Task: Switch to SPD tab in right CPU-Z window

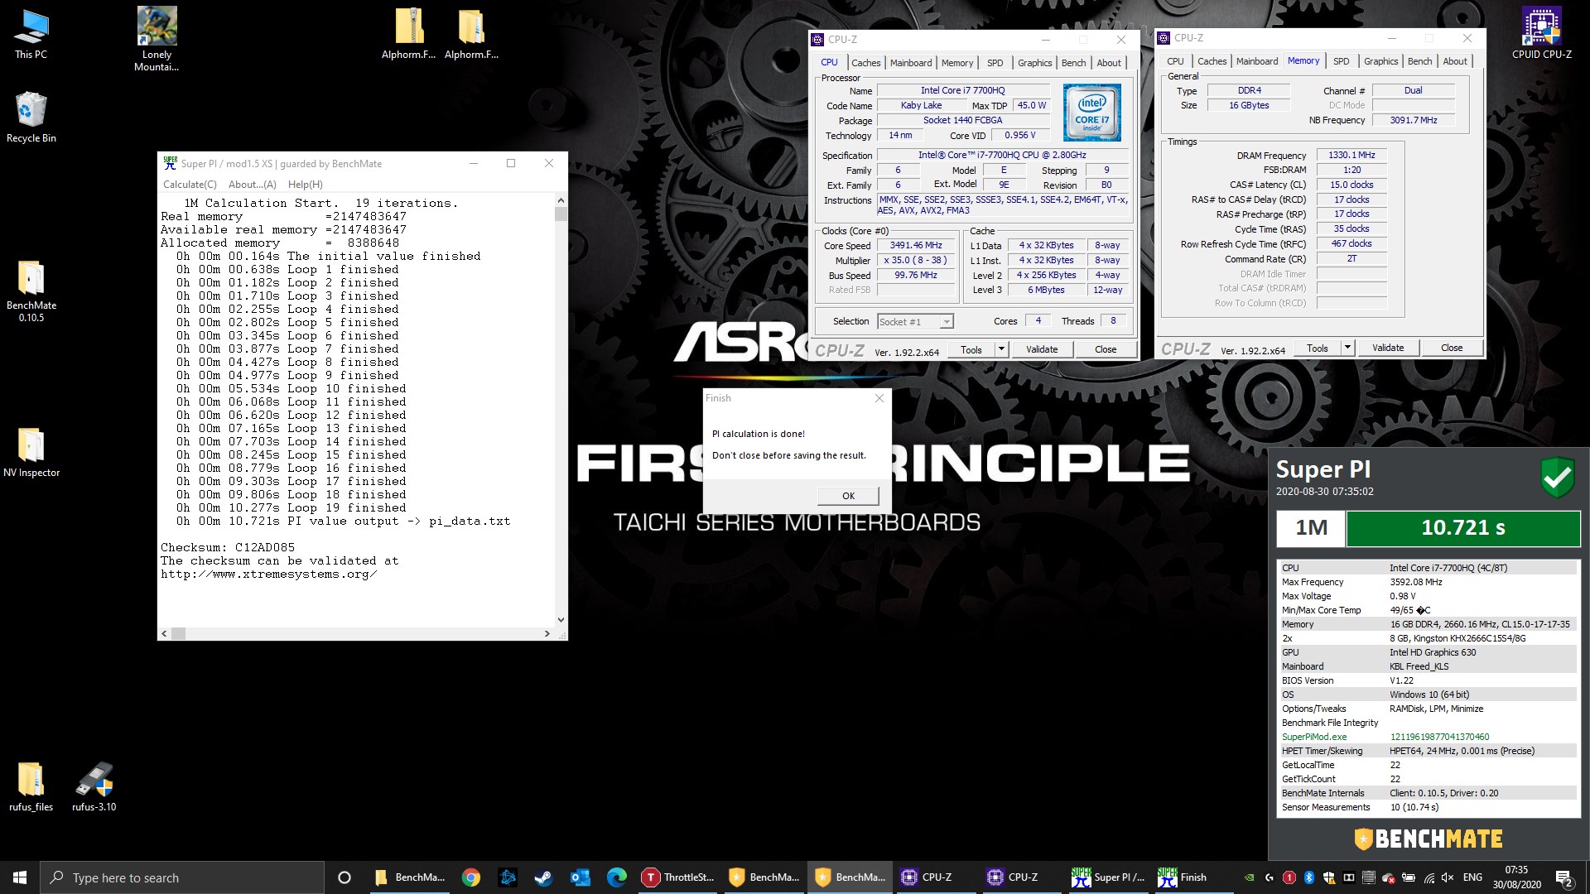Action: [1342, 61]
